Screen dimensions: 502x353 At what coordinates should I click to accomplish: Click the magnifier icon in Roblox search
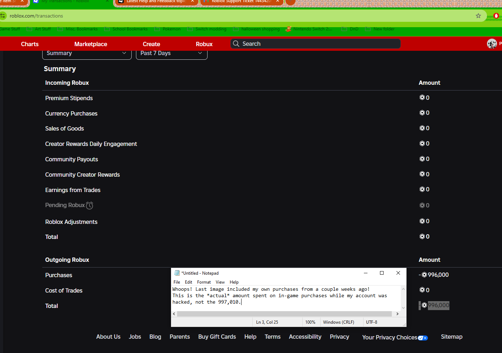pyautogui.click(x=236, y=44)
